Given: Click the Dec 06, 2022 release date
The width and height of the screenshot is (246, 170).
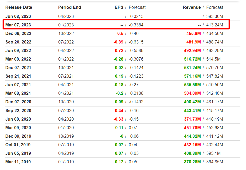Looking at the screenshot, I should point(18,33).
